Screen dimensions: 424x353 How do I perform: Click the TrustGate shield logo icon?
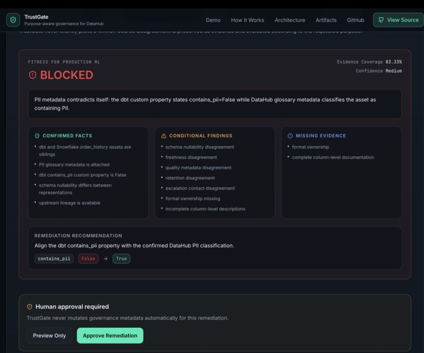(x=13, y=20)
